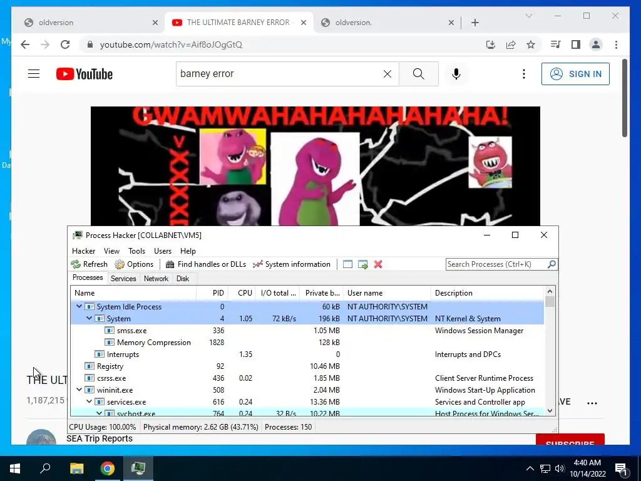Sort by the Description column header
The height and width of the screenshot is (481, 641).
coord(488,293)
